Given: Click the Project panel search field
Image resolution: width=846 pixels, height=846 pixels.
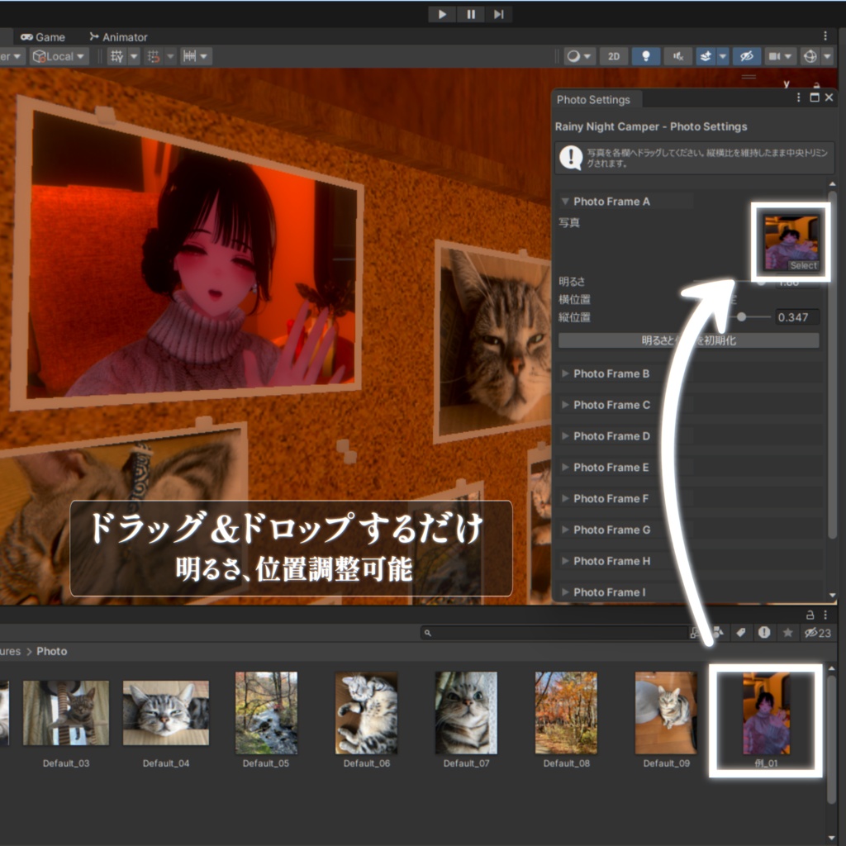Looking at the screenshot, I should [x=554, y=633].
